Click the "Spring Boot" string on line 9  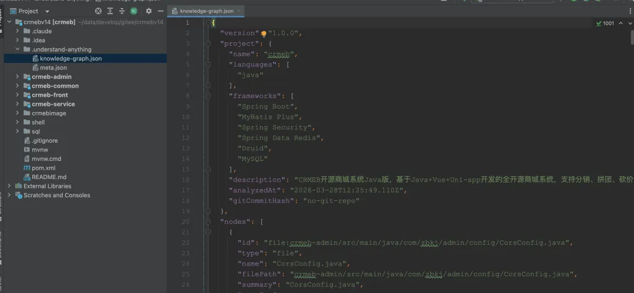266,106
